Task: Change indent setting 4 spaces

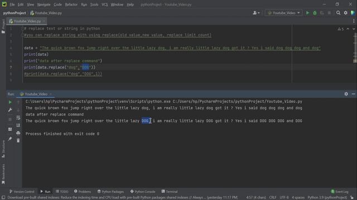Action: pyautogui.click(x=298, y=198)
